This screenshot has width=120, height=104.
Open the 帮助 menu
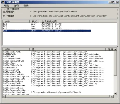pyautogui.click(x=26, y=5)
